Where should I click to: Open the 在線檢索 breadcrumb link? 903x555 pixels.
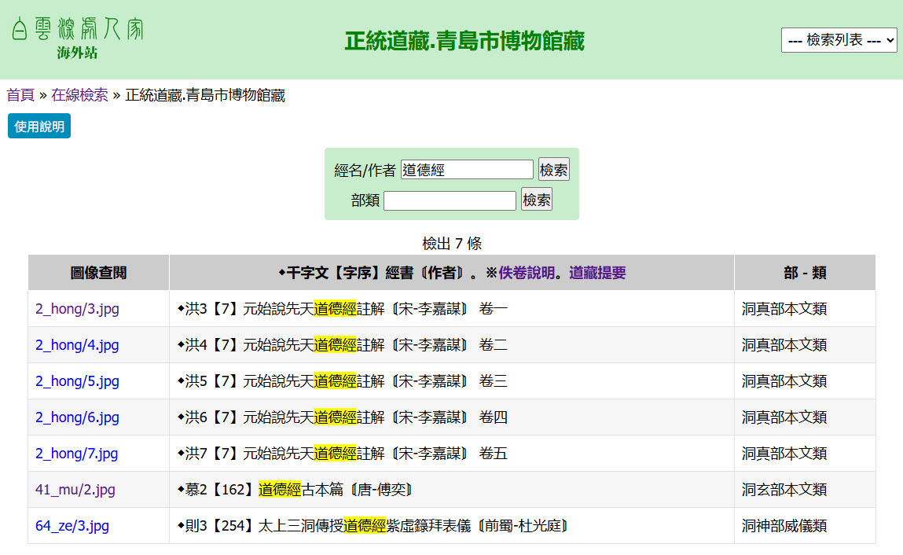coord(79,95)
